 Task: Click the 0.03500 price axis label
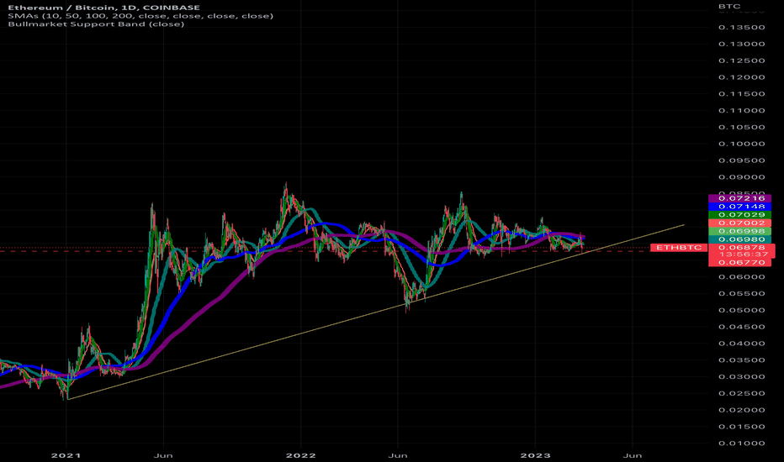pyautogui.click(x=741, y=360)
